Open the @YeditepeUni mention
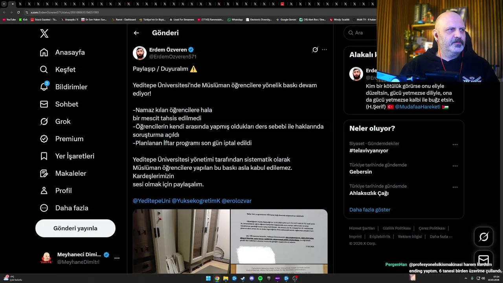The height and width of the screenshot is (283, 503). pos(152,201)
